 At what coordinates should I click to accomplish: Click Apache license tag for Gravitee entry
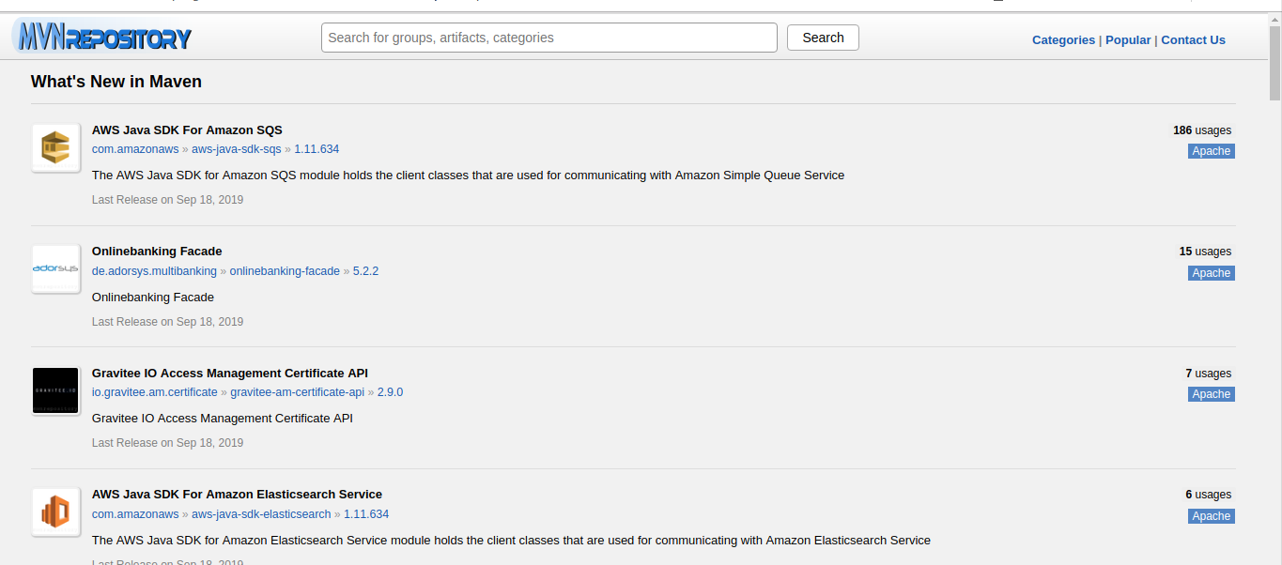coord(1212,394)
